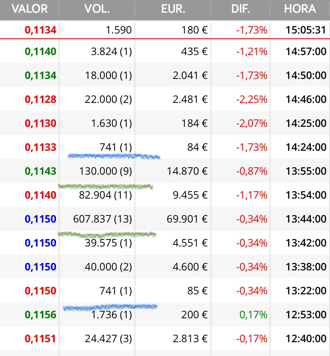330x356 pixels.
Task: Click the time 13:55:00
Action: click(306, 171)
